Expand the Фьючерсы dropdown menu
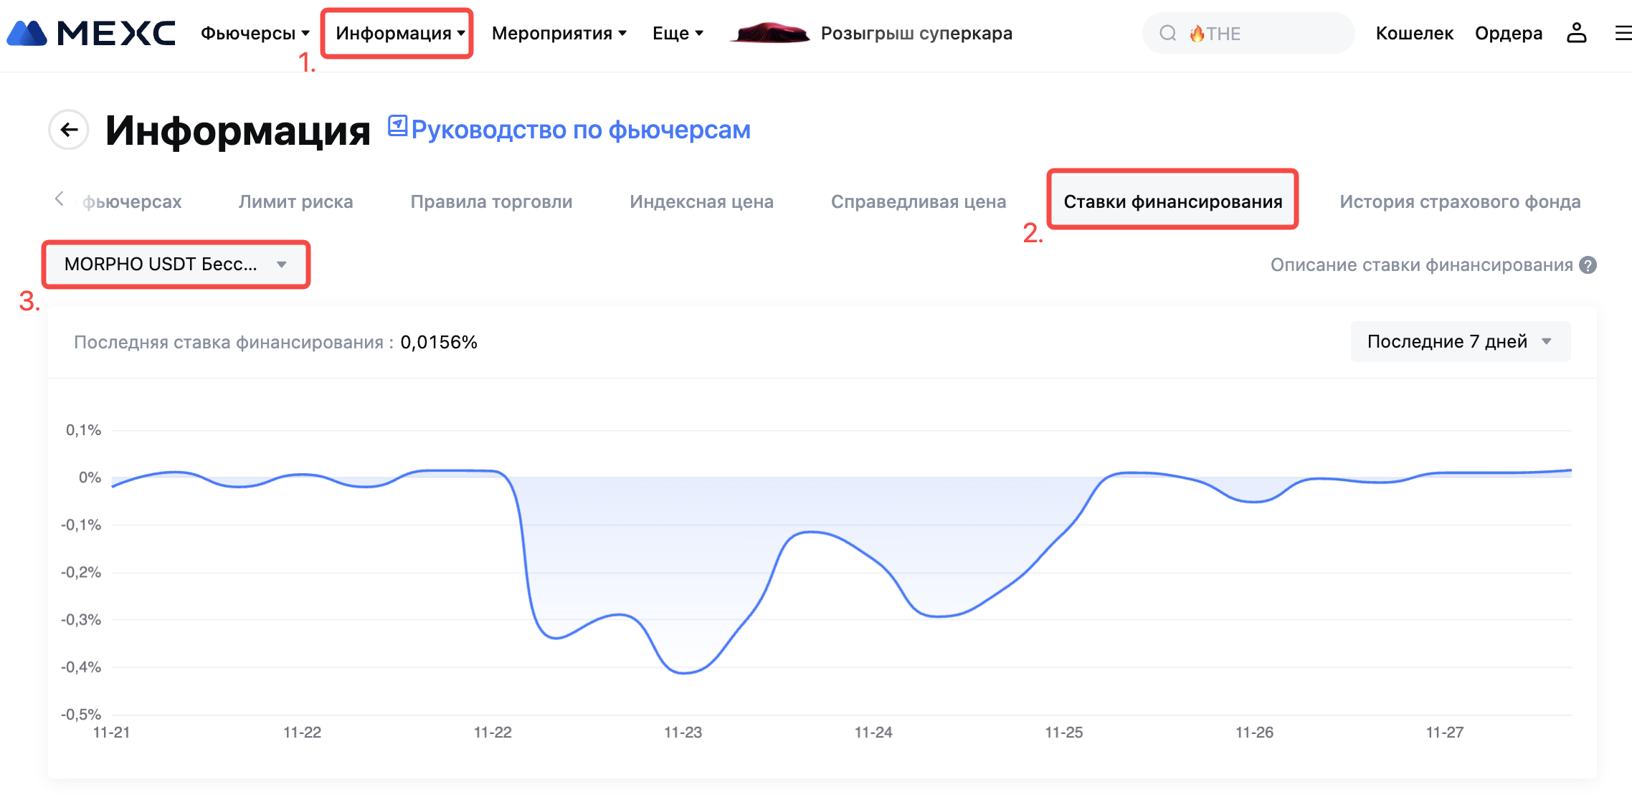Viewport: 1632px width, 800px height. [x=255, y=33]
